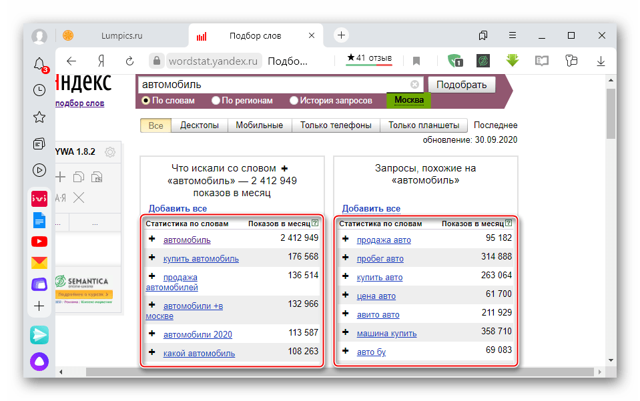Open browser downloads

(x=601, y=61)
